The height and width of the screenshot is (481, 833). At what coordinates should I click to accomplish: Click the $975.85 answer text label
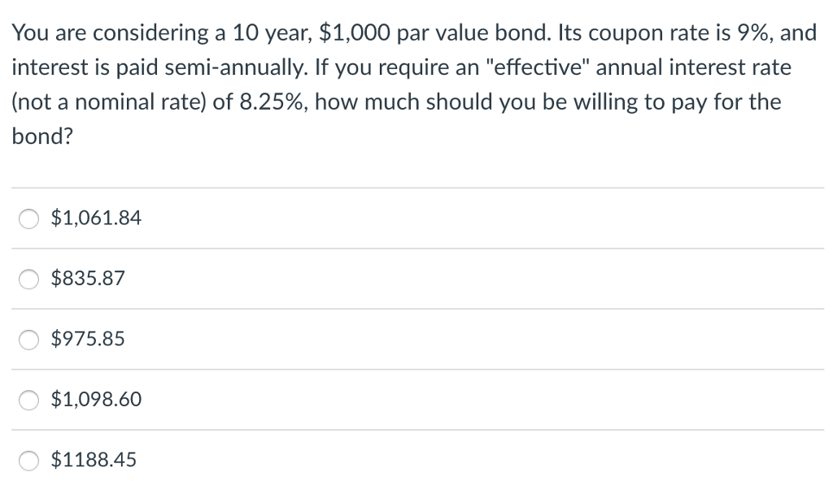(x=87, y=339)
